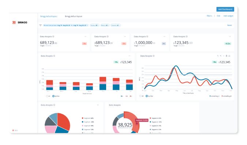This screenshot has height=145, width=247.
Task: Click the Edit link
Action: click(218, 16)
